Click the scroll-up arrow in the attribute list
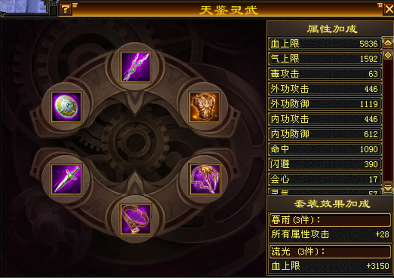This screenshot has width=394, height=278. click(x=388, y=43)
